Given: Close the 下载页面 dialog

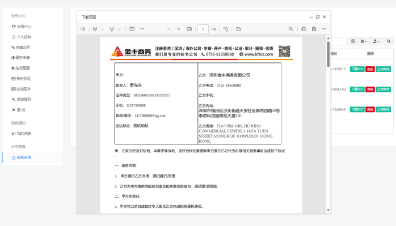Looking at the screenshot, I should click(x=325, y=17).
